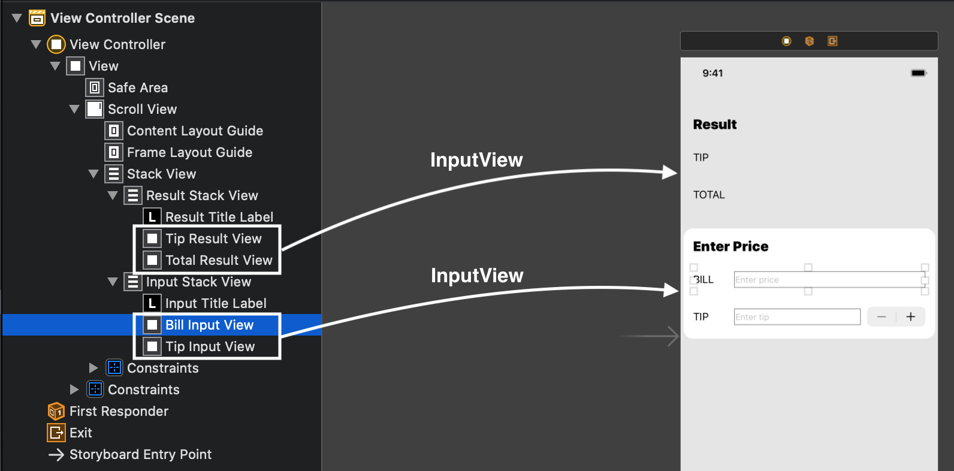Expand the Constraints group under Scroll View

pyautogui.click(x=93, y=368)
